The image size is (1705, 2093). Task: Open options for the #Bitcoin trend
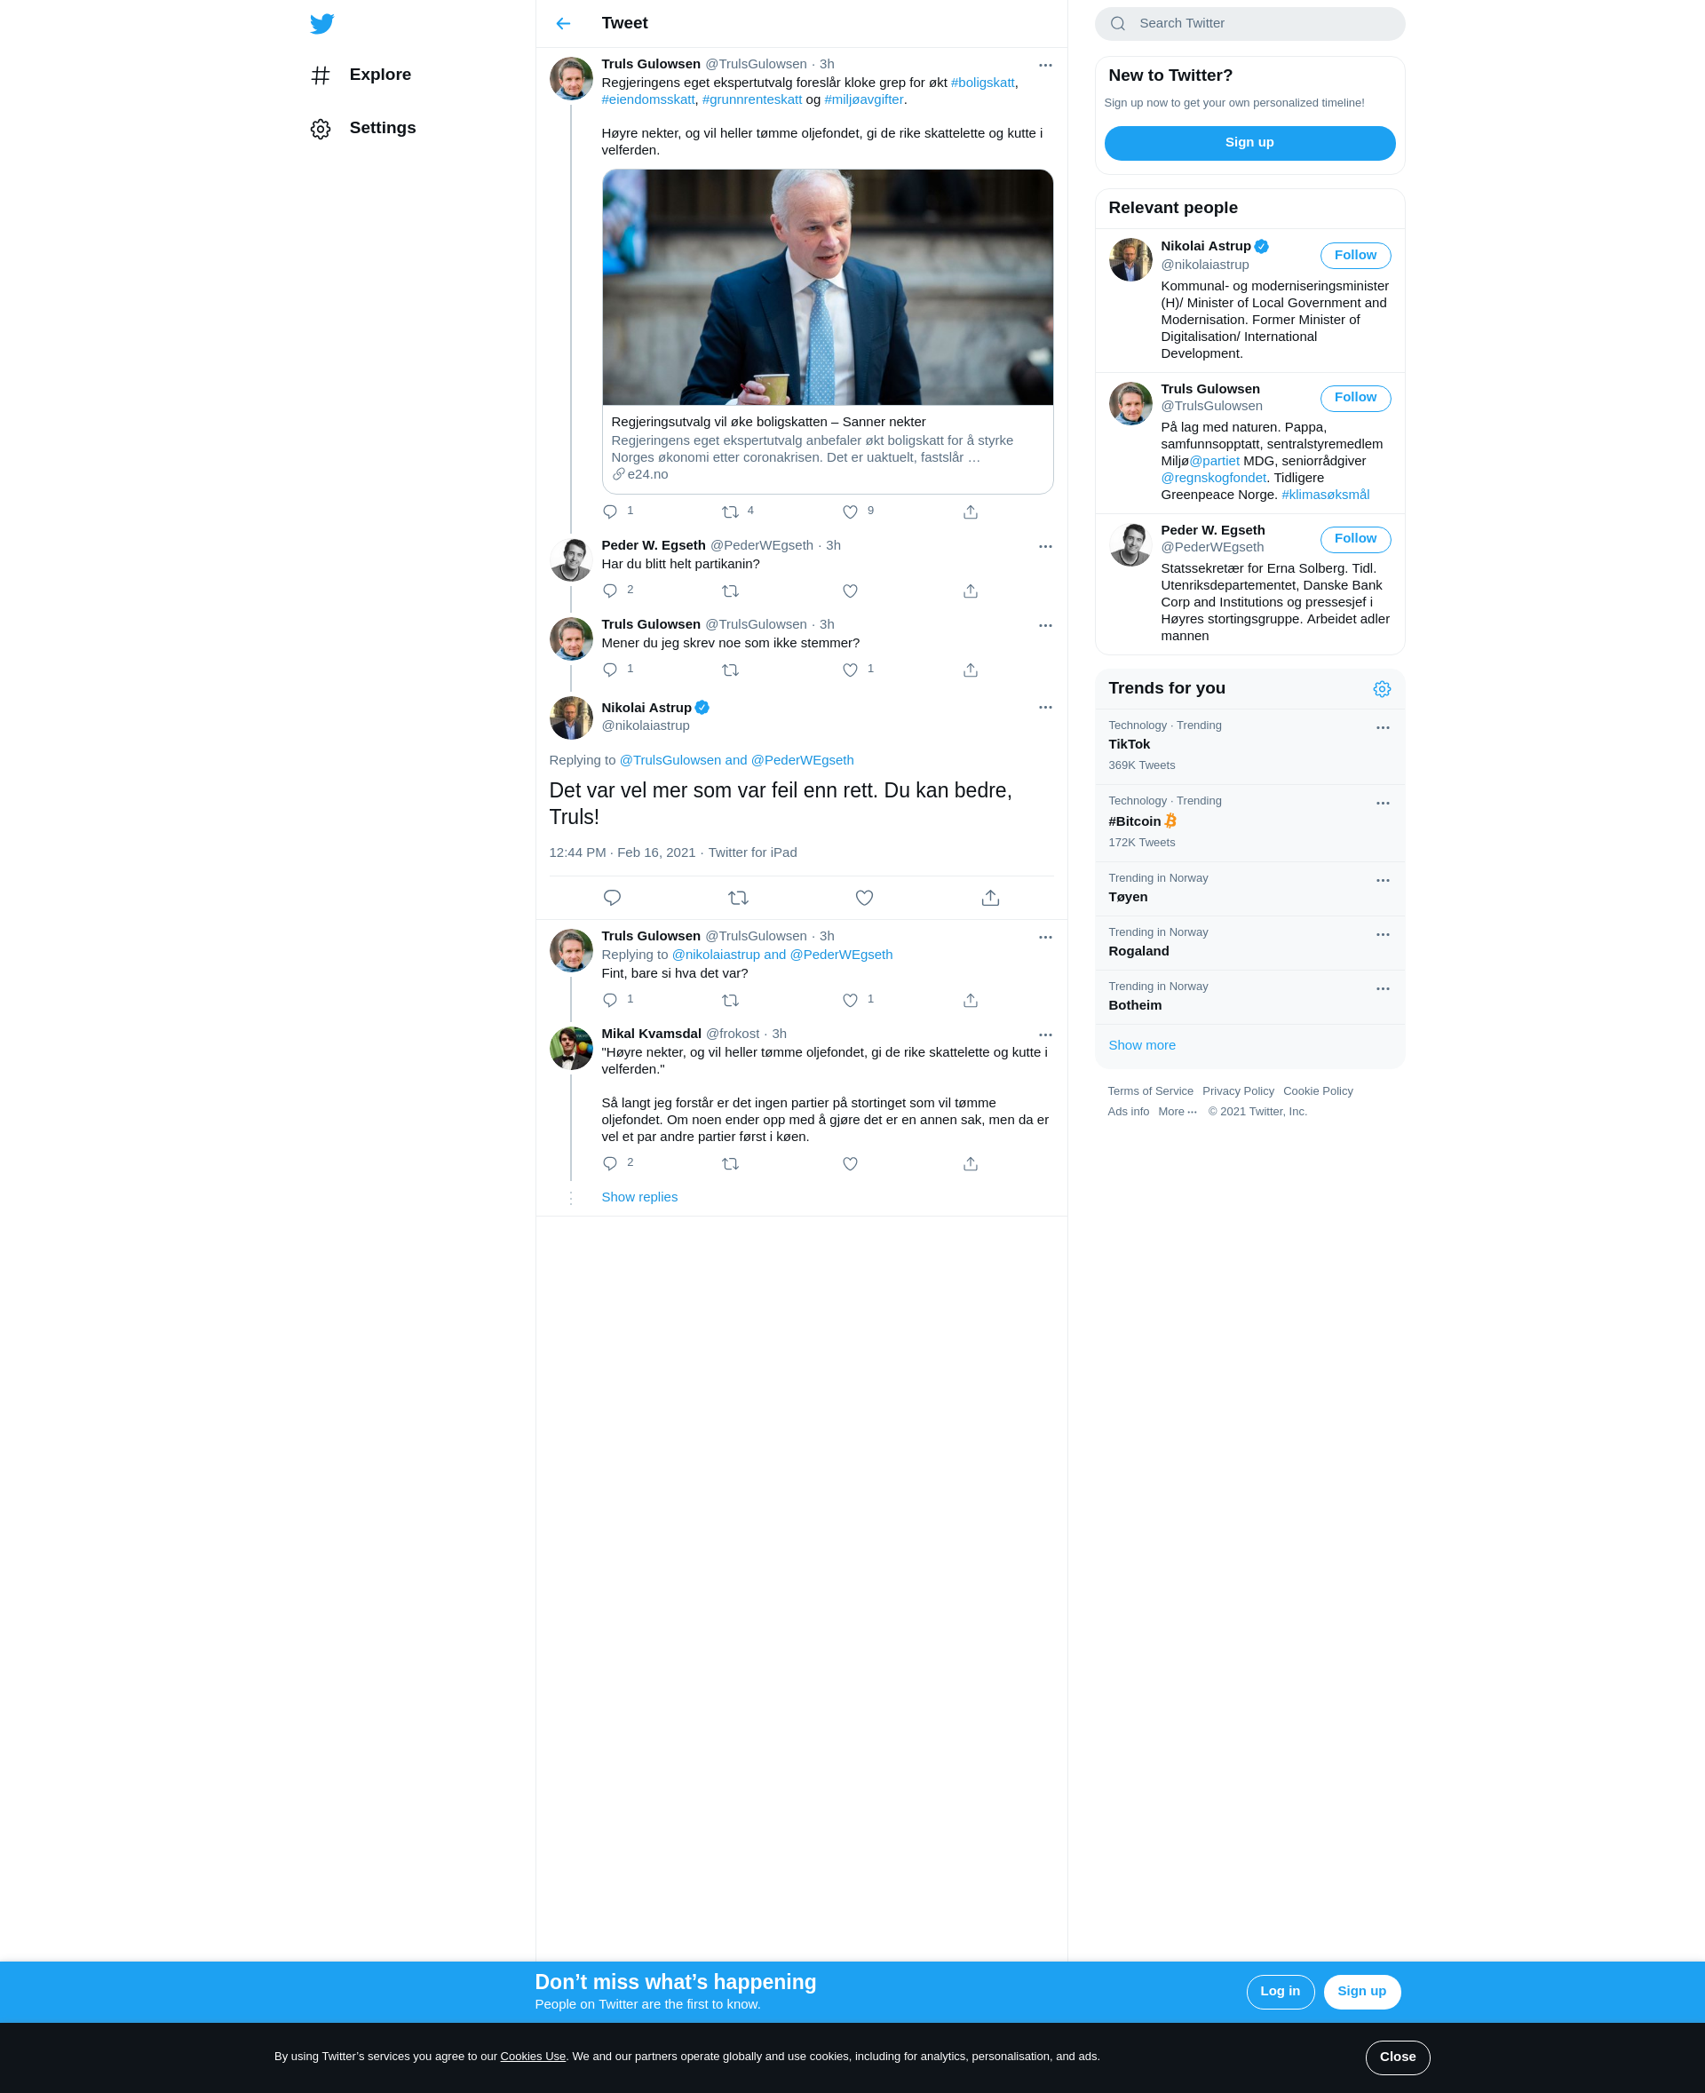click(1382, 805)
